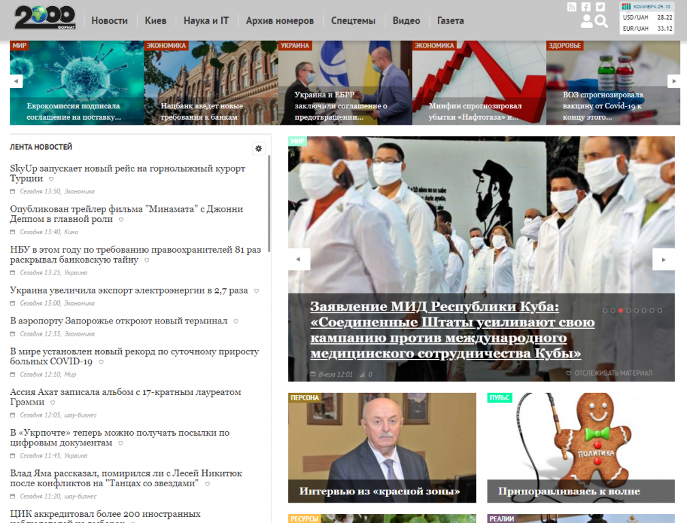
Task: Go to previous slide in main slider
Action: [x=299, y=259]
